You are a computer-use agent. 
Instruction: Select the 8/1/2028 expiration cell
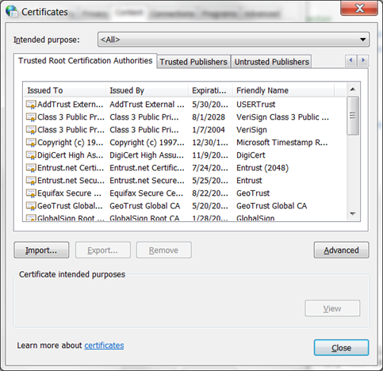pyautogui.click(x=209, y=117)
